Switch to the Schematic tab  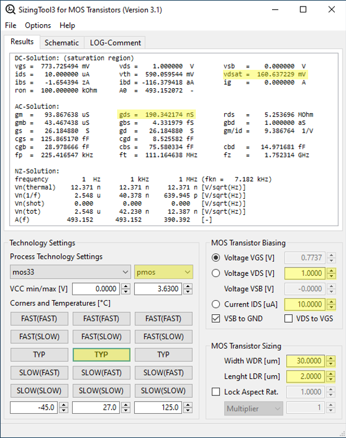[x=62, y=43]
